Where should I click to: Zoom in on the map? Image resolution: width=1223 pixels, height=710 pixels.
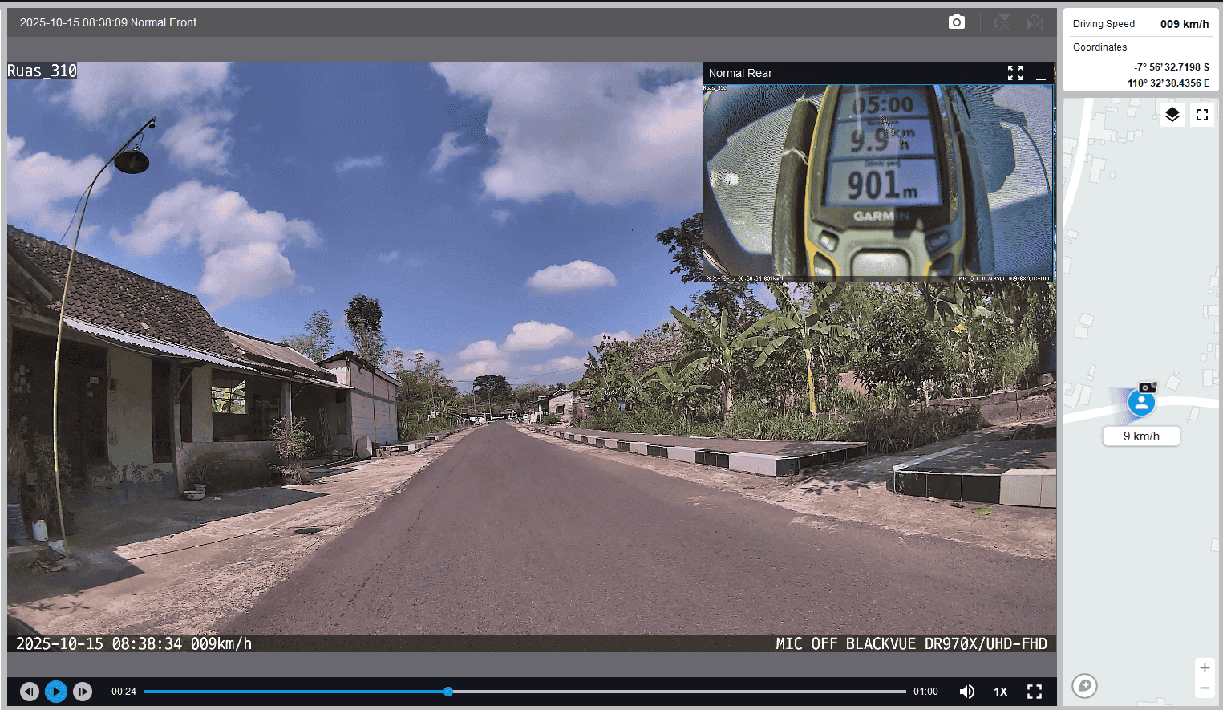coord(1204,667)
